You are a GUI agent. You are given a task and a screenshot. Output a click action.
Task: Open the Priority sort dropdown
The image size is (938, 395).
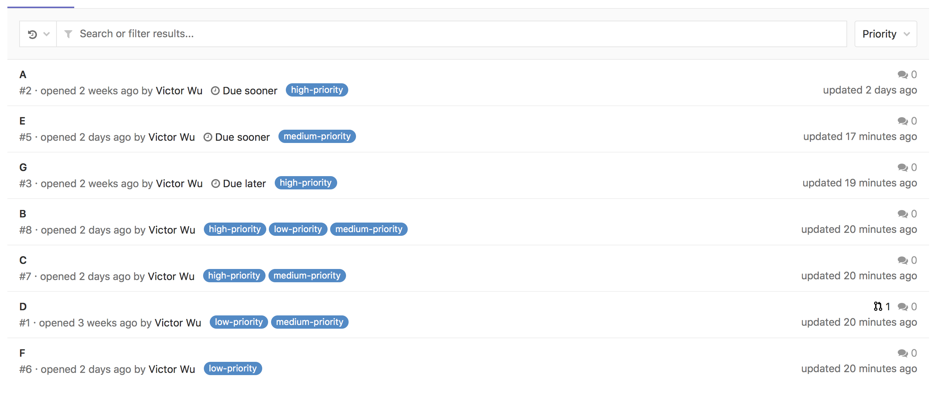(x=885, y=34)
